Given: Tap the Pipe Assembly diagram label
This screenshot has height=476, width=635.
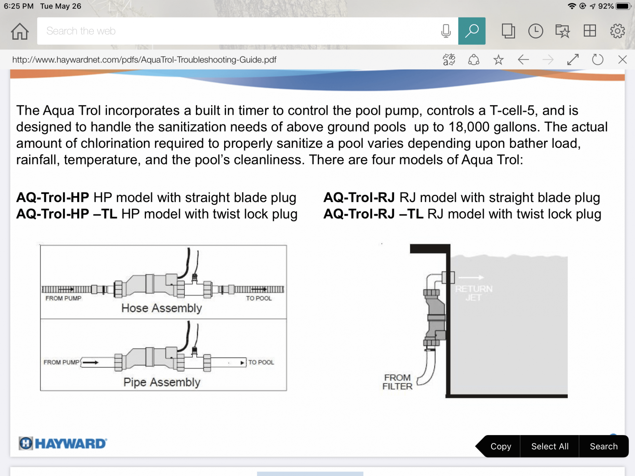Looking at the screenshot, I should pos(162,382).
